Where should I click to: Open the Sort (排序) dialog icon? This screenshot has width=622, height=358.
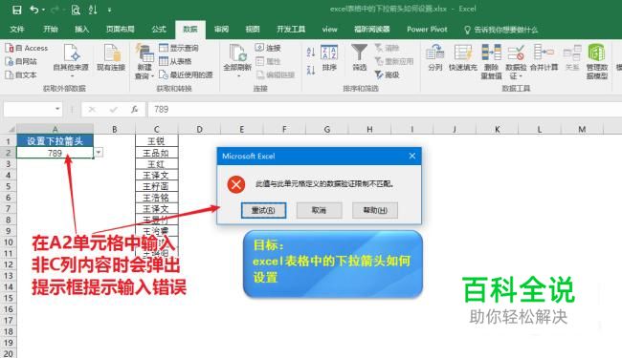point(329,57)
